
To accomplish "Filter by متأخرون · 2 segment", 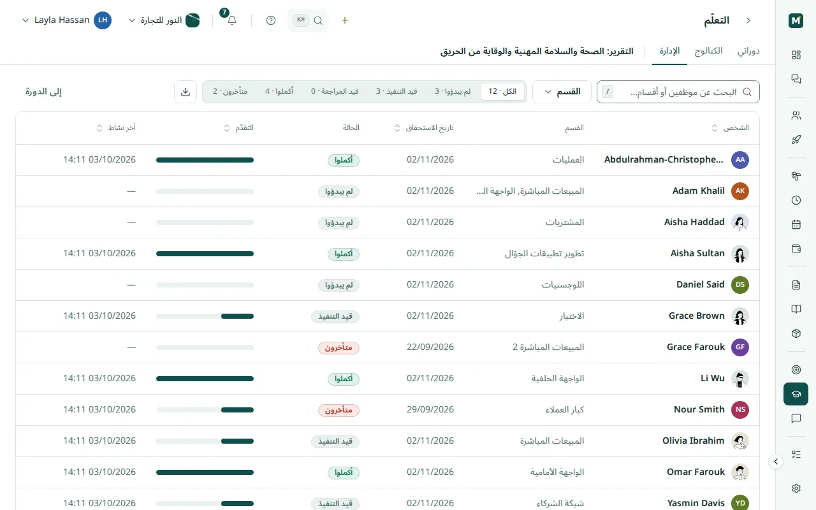I will [230, 92].
